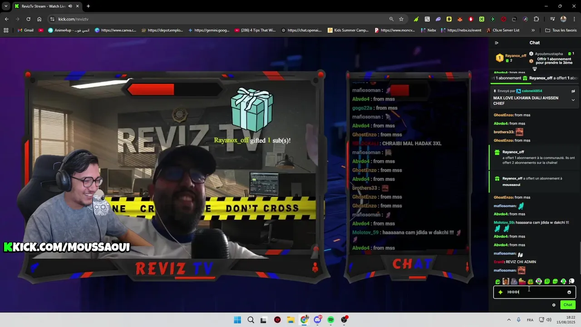Open the emoji picker in chat input
581x327 pixels.
(569, 292)
